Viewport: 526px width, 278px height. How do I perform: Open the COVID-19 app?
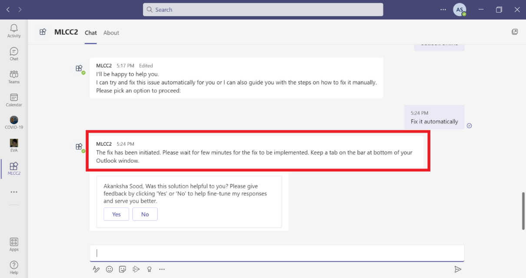coord(13,122)
